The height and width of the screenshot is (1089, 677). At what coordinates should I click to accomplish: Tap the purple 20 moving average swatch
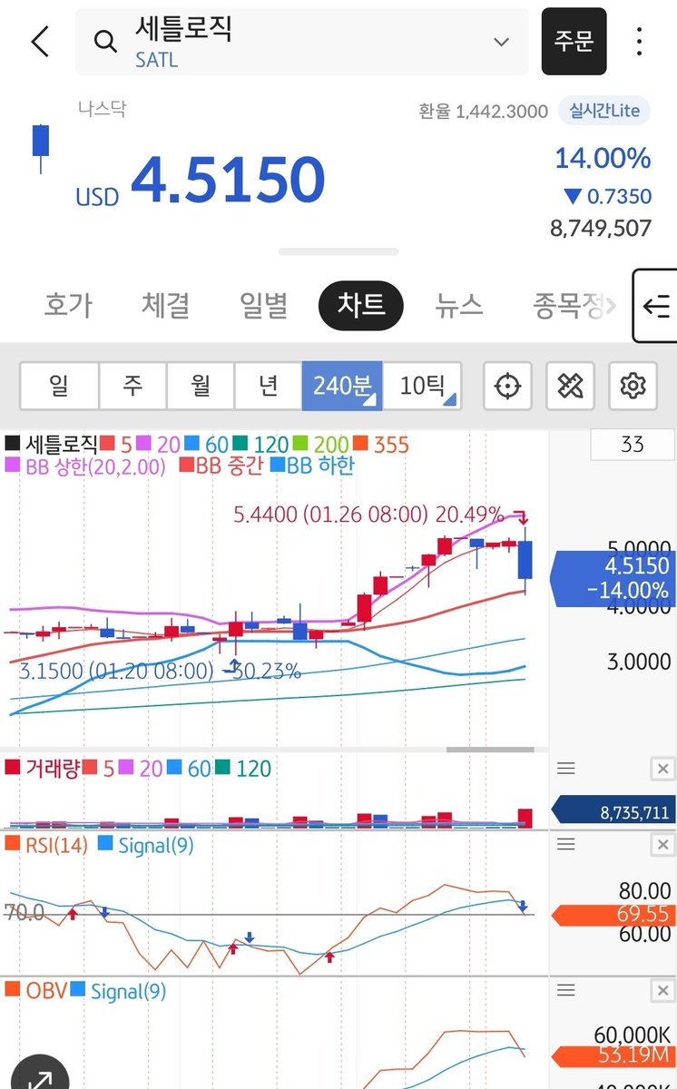(145, 445)
